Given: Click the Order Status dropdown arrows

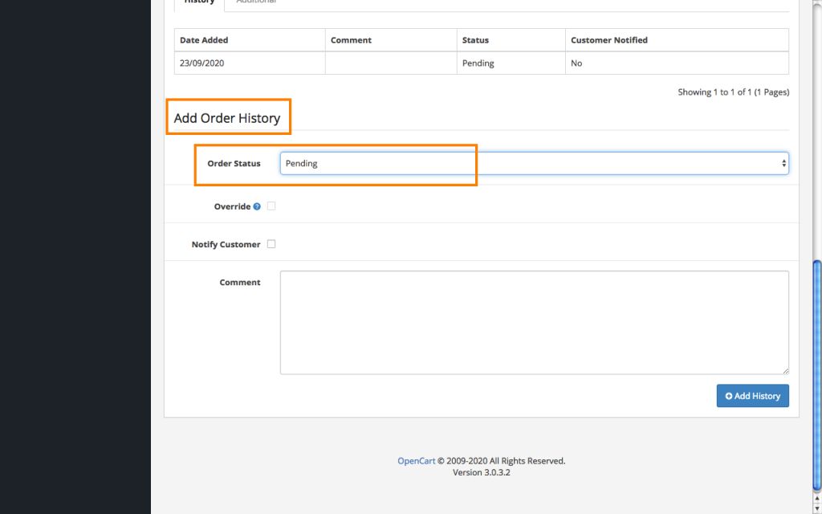Looking at the screenshot, I should [783, 164].
